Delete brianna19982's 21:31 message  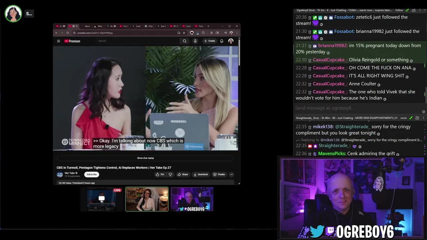[310, 46]
